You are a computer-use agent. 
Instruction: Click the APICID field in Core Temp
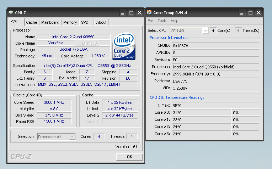click(215, 53)
